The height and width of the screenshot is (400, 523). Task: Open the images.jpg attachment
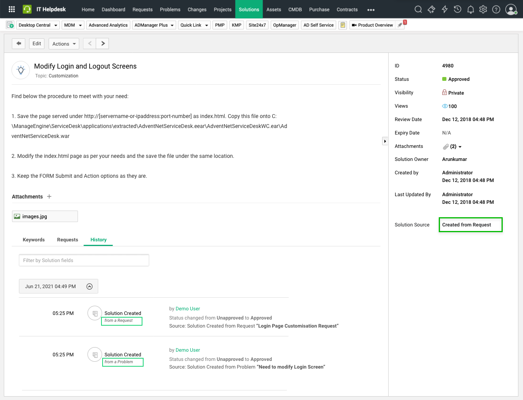pyautogui.click(x=35, y=216)
